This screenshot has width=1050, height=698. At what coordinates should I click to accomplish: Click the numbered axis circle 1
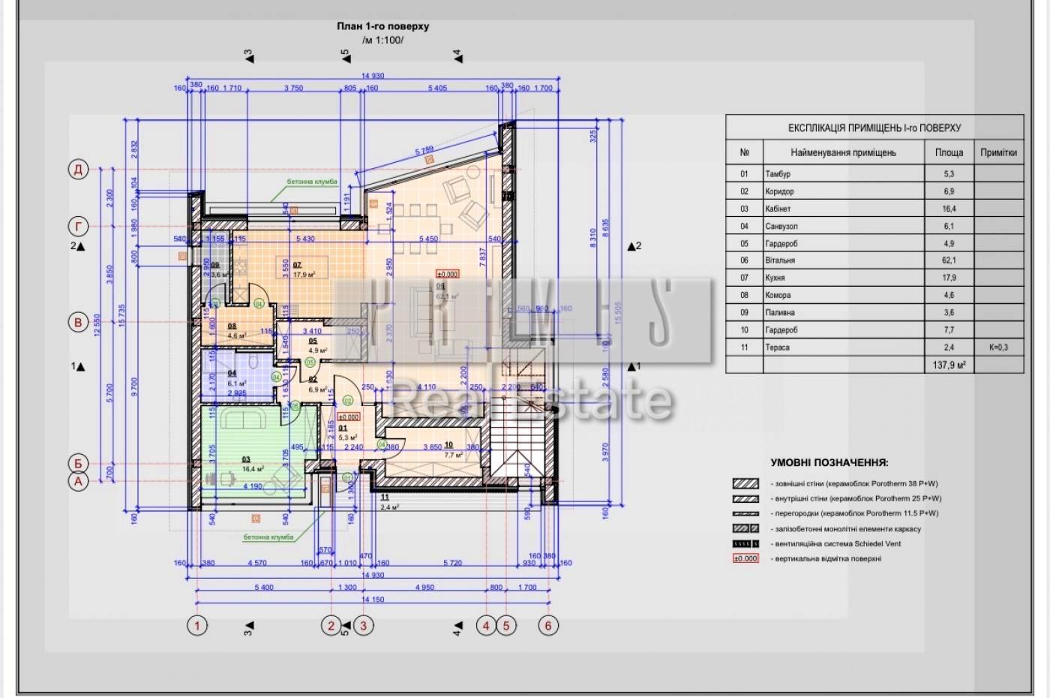pos(197,625)
